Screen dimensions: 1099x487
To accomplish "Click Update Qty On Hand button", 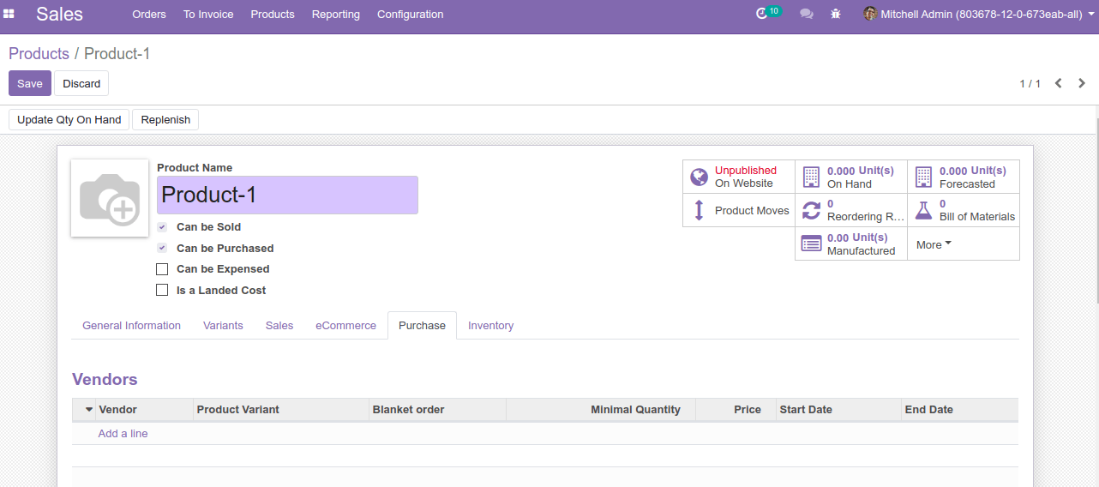I will pyautogui.click(x=69, y=119).
